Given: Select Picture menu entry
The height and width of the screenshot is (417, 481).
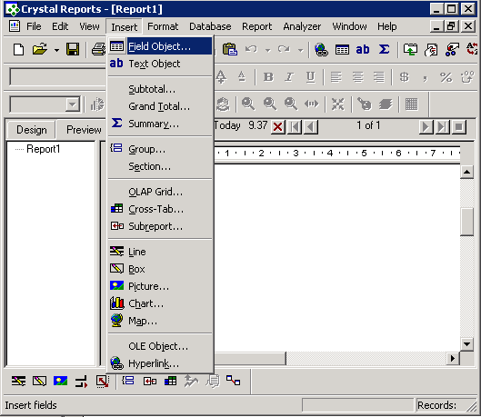Looking at the screenshot, I should click(x=160, y=286).
